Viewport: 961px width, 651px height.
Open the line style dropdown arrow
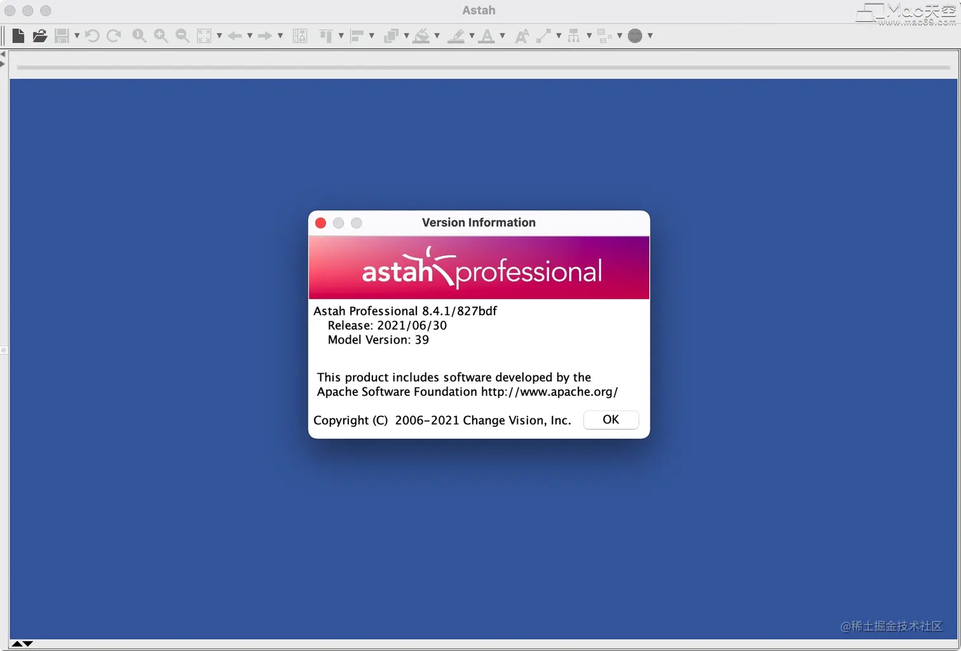pos(559,36)
